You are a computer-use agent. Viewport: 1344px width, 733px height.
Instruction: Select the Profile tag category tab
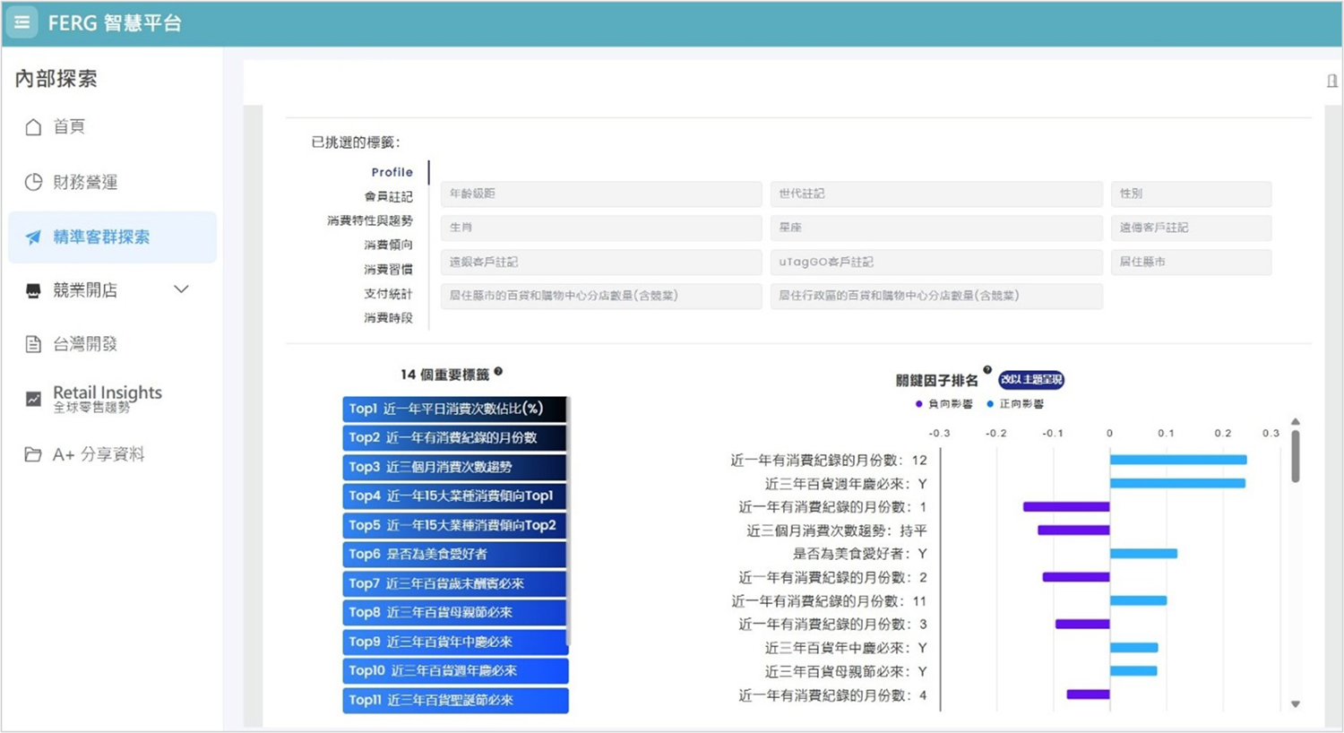coord(392,172)
